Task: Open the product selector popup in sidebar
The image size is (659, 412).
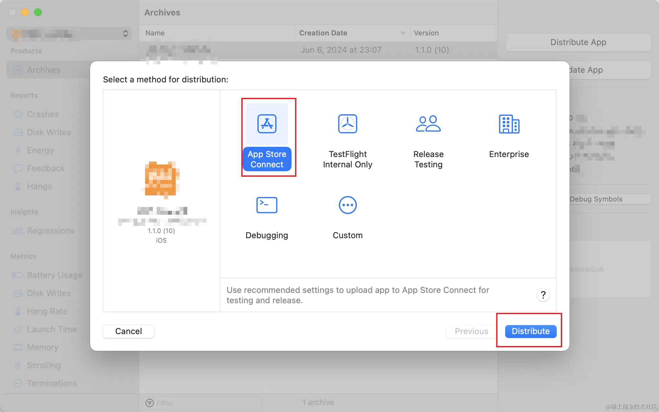Action: [69, 33]
